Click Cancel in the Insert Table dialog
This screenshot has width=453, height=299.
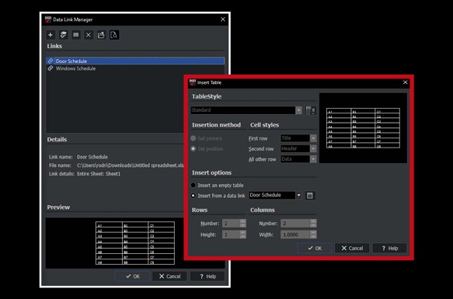(352, 249)
